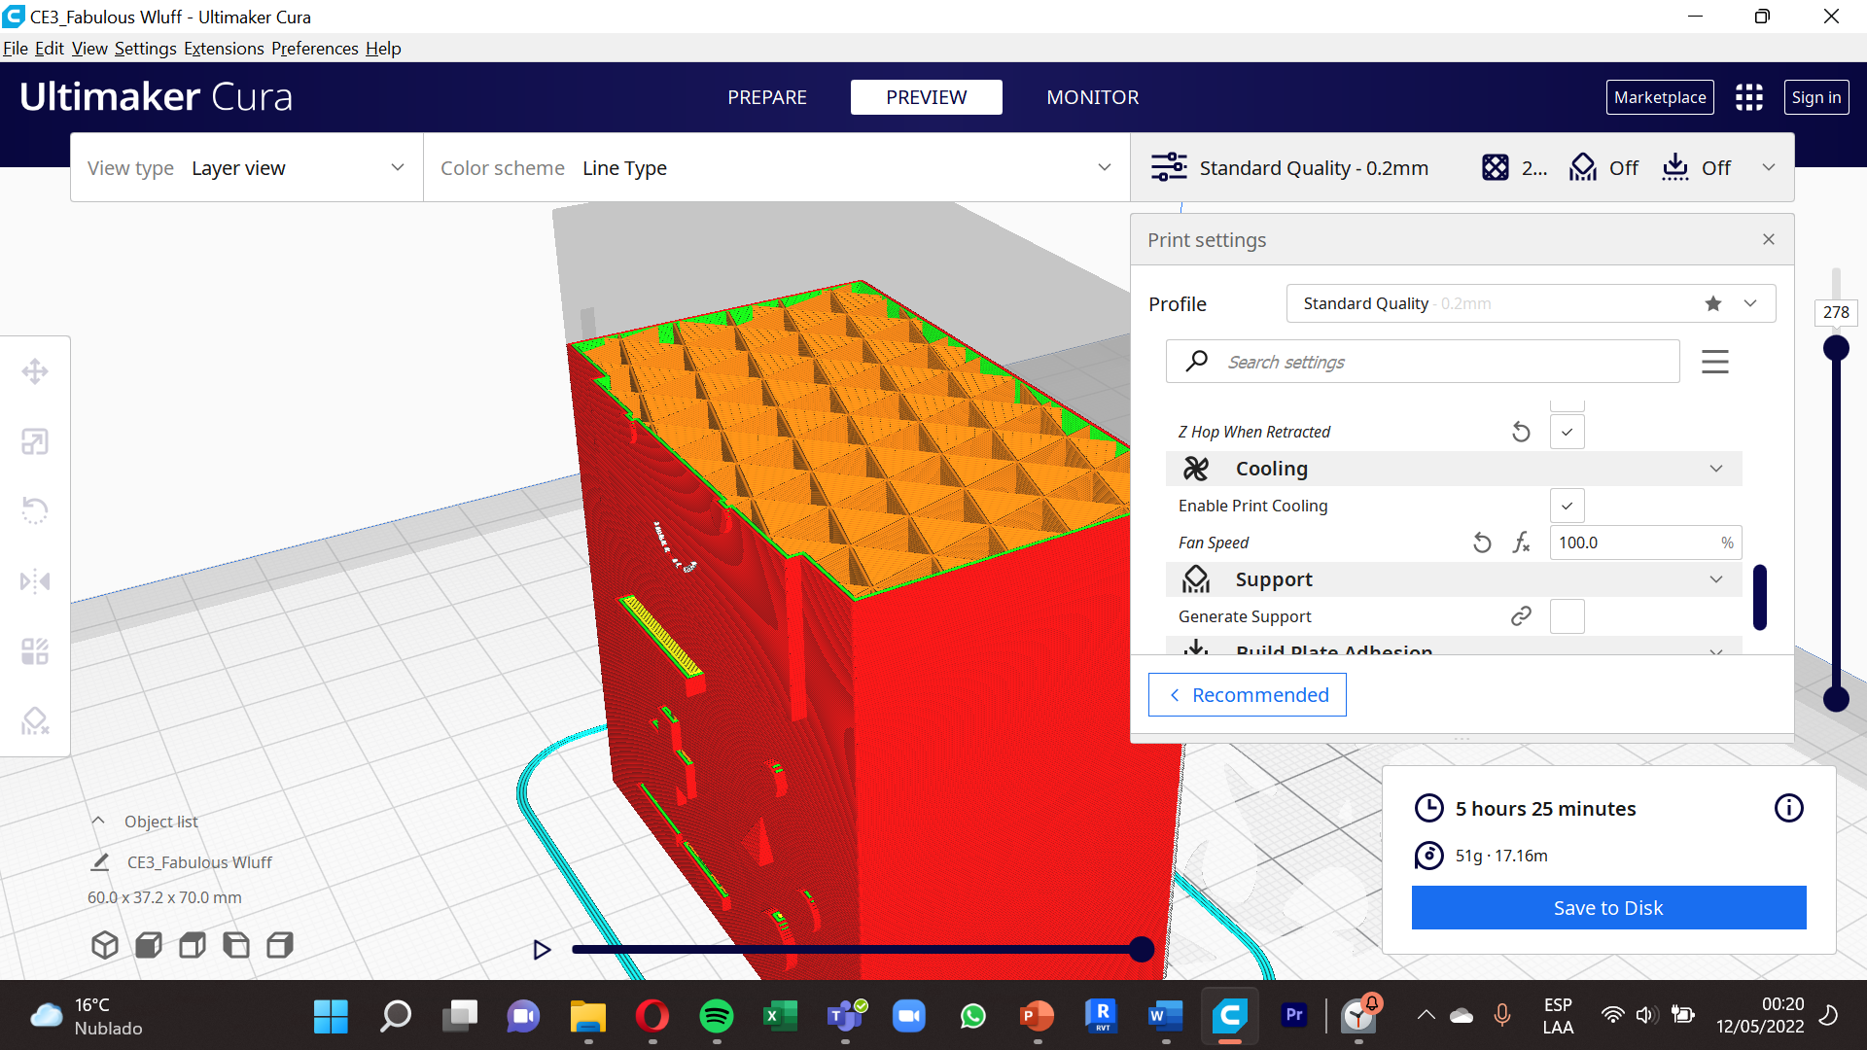Viewport: 1867px width, 1050px height.
Task: Click the path simulation slider handle
Action: tap(1142, 950)
